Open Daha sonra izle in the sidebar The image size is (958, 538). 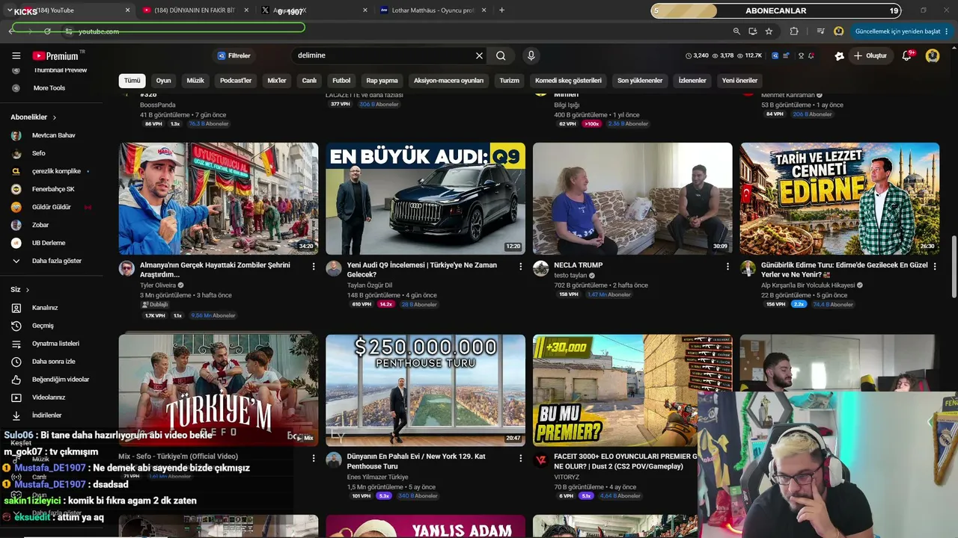53,362
